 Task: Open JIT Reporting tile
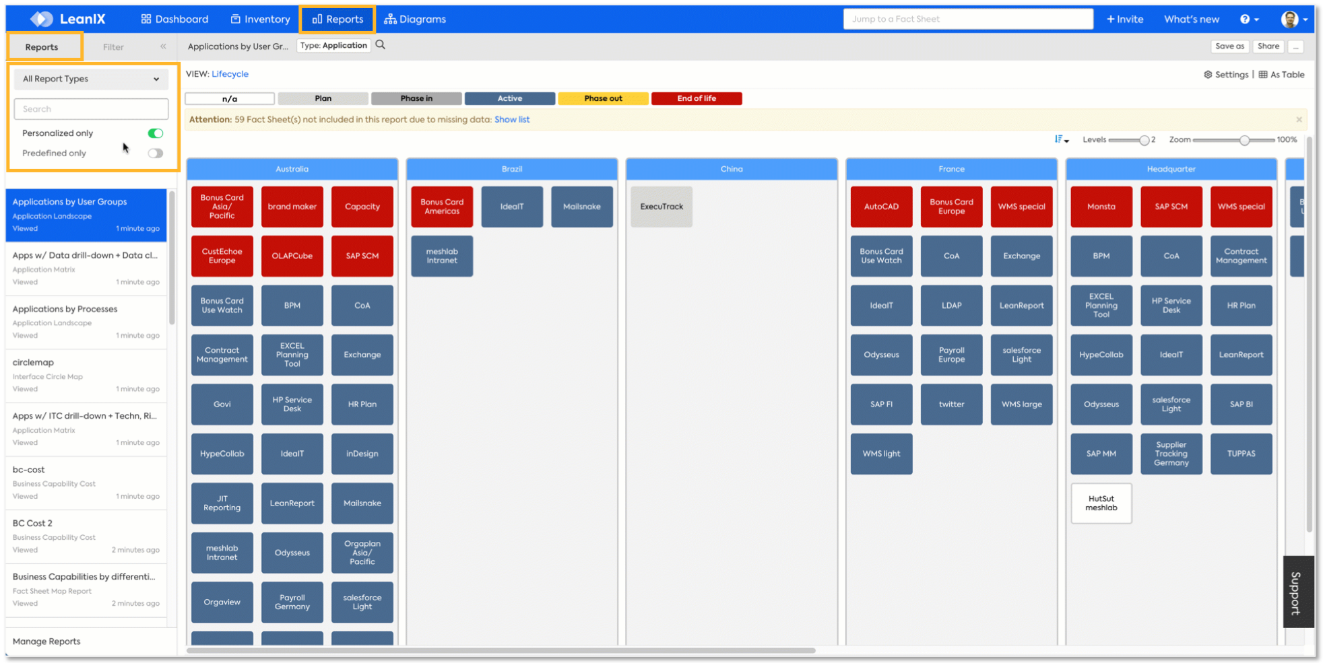222,503
